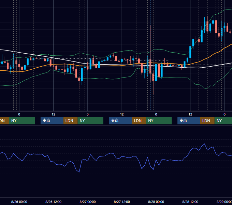Select the NY session block ending 8/26 morning

(22, 121)
